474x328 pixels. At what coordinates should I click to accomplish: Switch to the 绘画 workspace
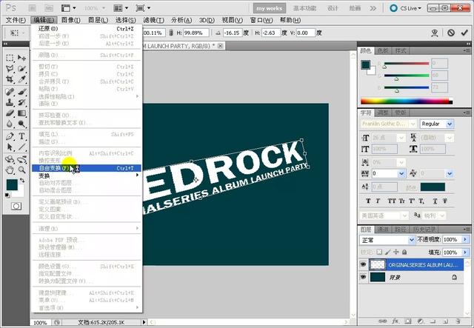(355, 8)
